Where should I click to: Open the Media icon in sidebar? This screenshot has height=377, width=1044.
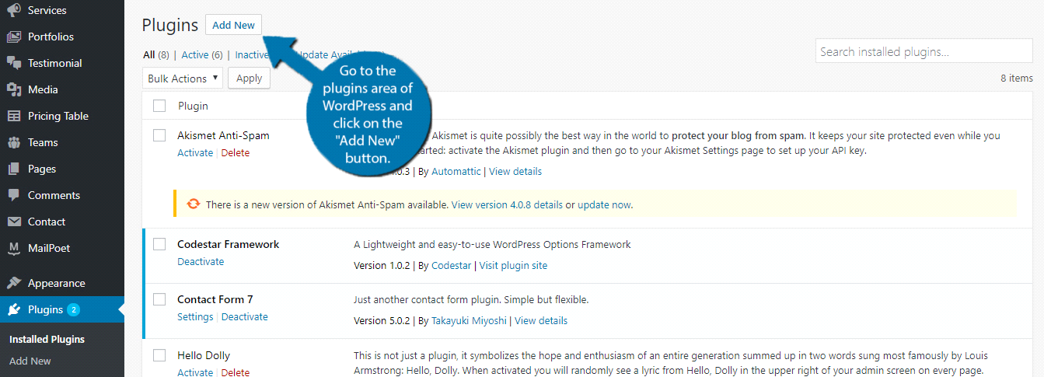14,89
